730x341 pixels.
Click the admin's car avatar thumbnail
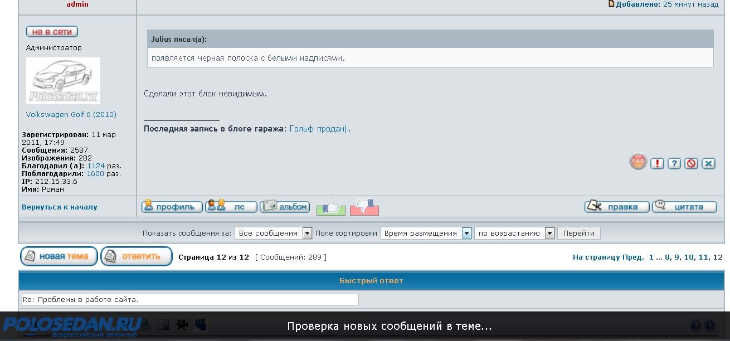click(x=63, y=81)
